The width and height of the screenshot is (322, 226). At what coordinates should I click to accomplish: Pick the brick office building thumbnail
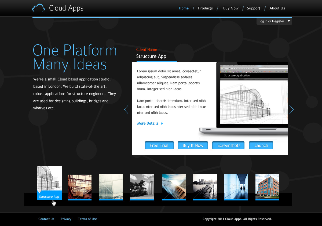(x=267, y=187)
